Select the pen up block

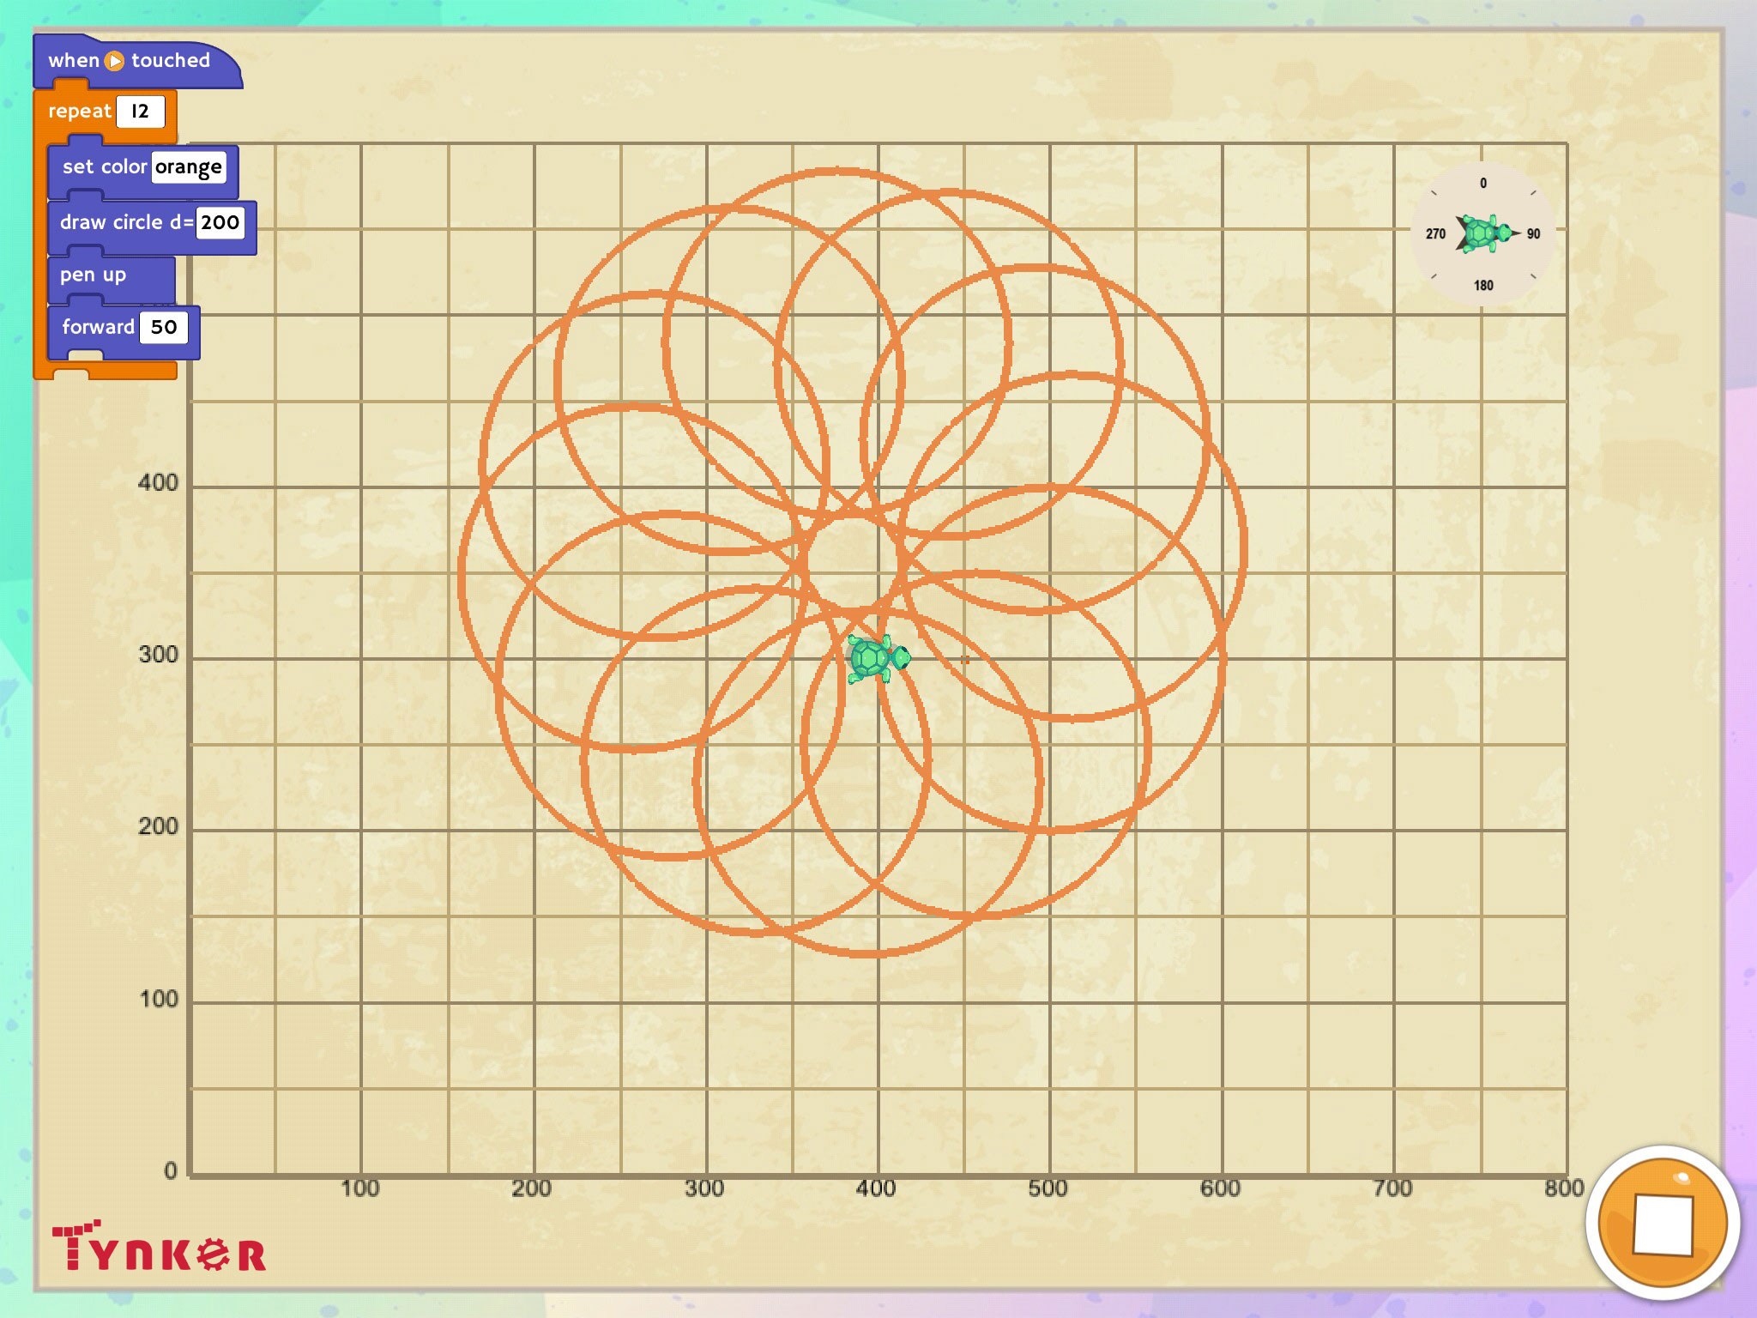[93, 275]
